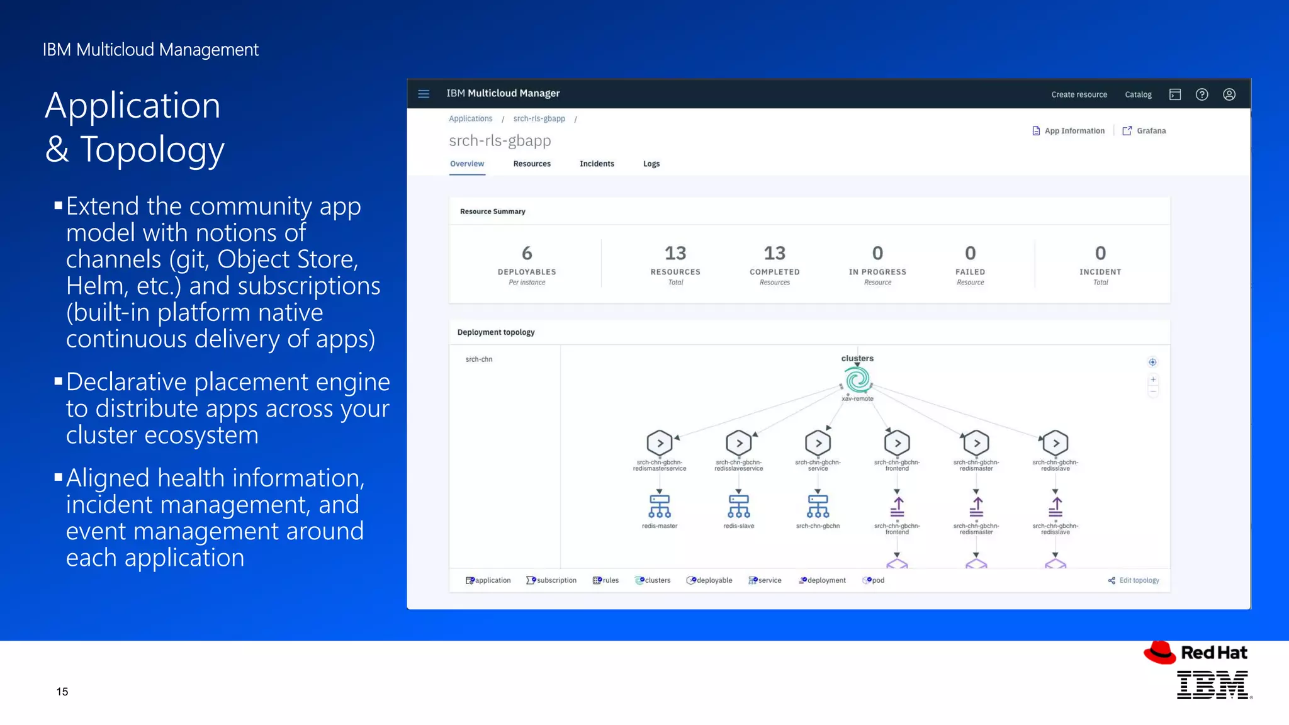Select redis-master service node
Viewport: 1289px width, 725px height.
[x=660, y=506]
